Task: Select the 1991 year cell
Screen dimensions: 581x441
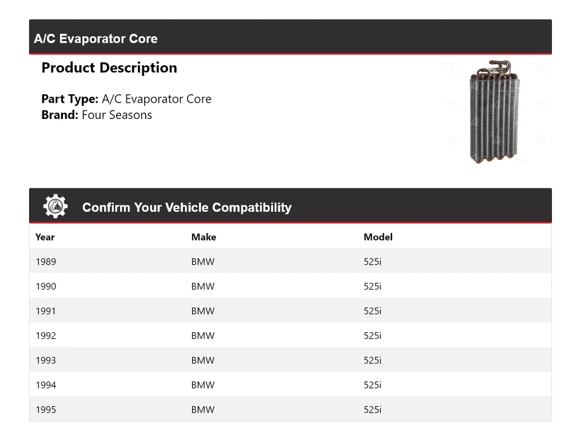Action: click(x=45, y=311)
